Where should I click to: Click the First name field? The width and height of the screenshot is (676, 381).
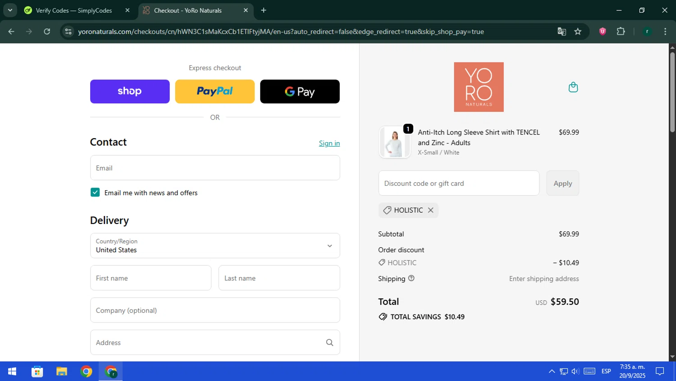(151, 278)
